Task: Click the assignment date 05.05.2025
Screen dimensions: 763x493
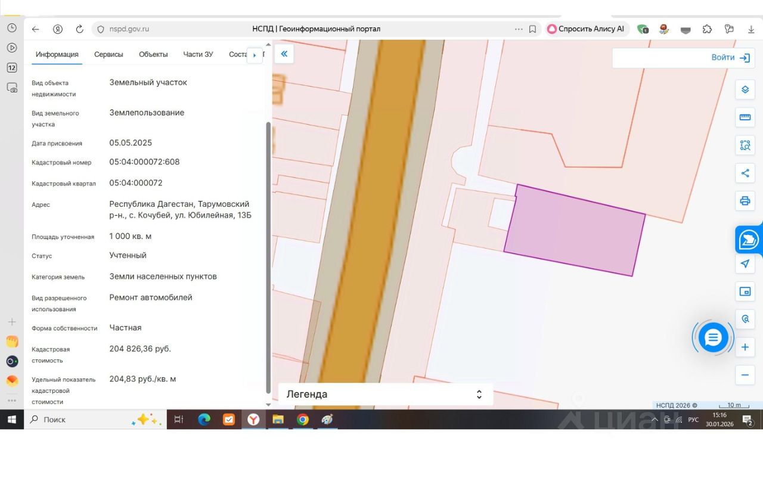Action: coord(131,142)
